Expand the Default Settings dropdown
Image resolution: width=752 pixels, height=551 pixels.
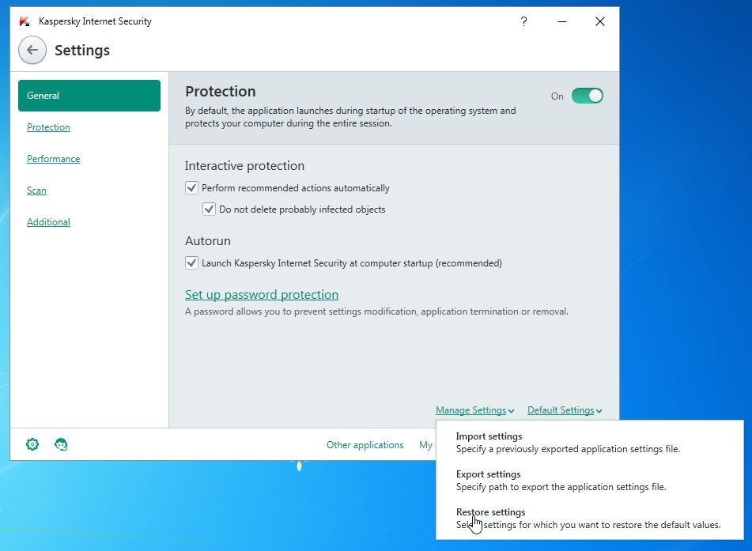pos(565,410)
